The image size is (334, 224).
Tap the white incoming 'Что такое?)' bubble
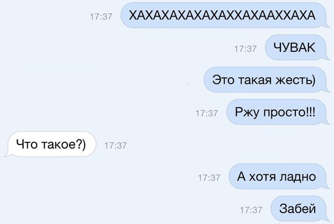pos(50,145)
